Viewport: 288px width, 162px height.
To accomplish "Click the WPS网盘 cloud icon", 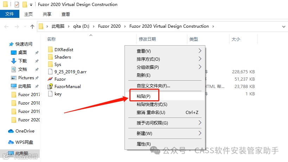I will coord(11,142).
